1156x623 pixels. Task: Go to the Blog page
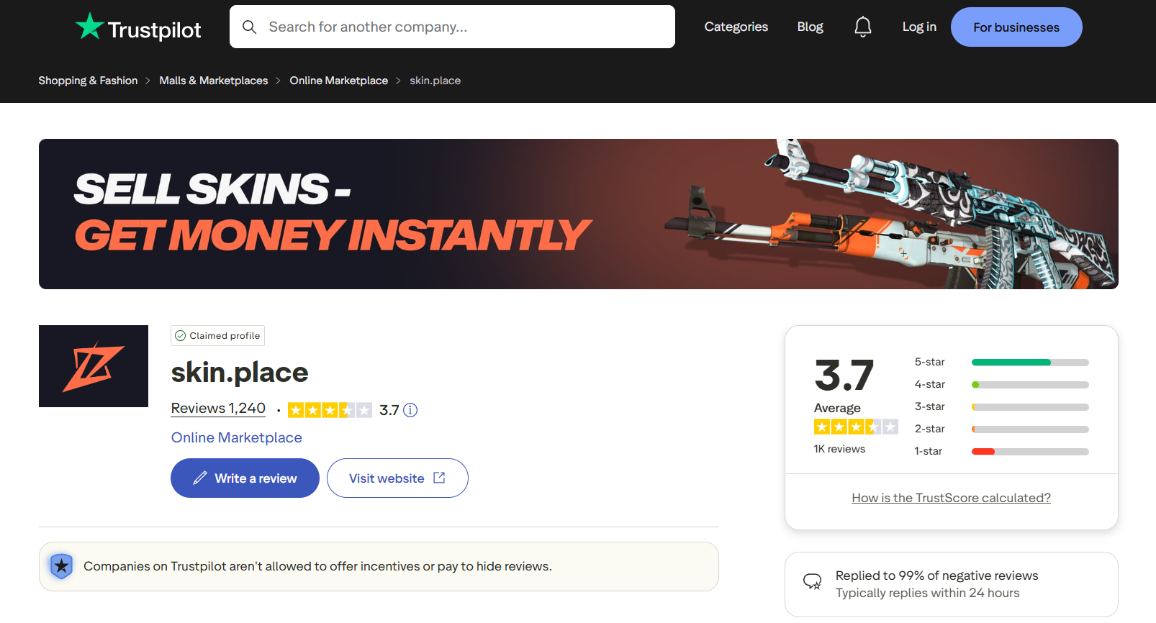click(x=810, y=27)
